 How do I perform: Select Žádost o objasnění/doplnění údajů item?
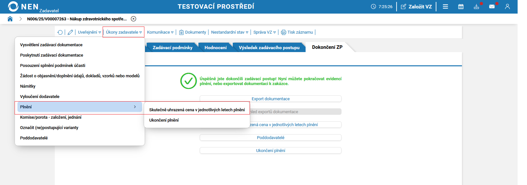(80, 76)
